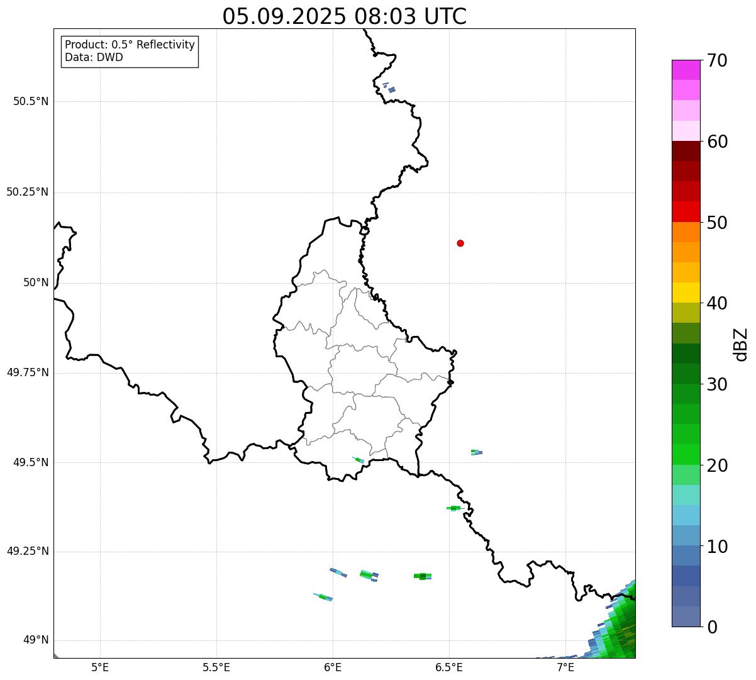Click the large rain echo in bottom-right corner
756x680 pixels.
click(x=619, y=626)
